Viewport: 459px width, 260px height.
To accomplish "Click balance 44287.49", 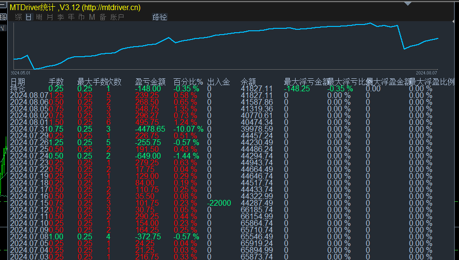I will (x=257, y=203).
